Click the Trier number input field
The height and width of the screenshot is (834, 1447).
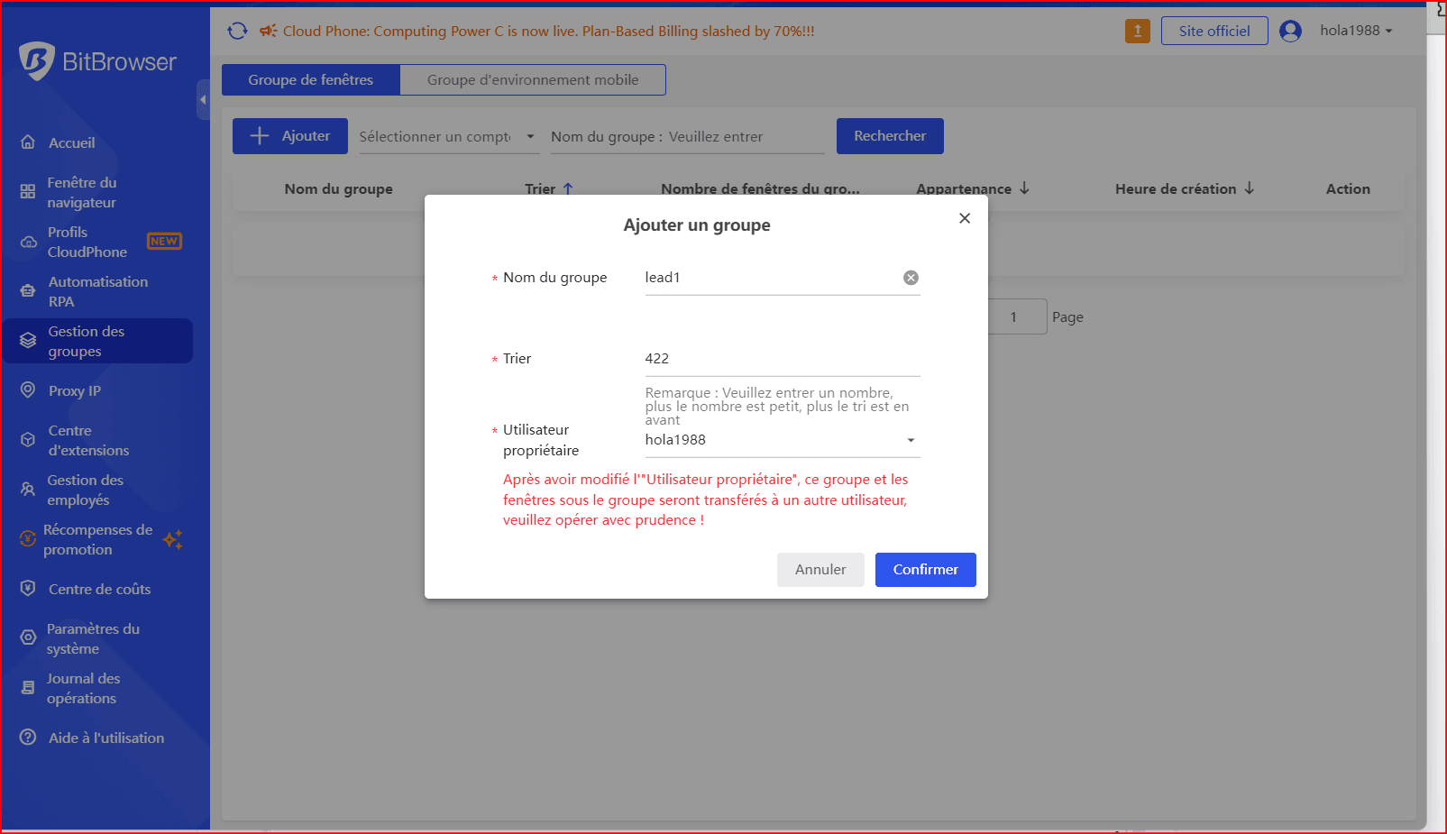pyautogui.click(x=781, y=359)
